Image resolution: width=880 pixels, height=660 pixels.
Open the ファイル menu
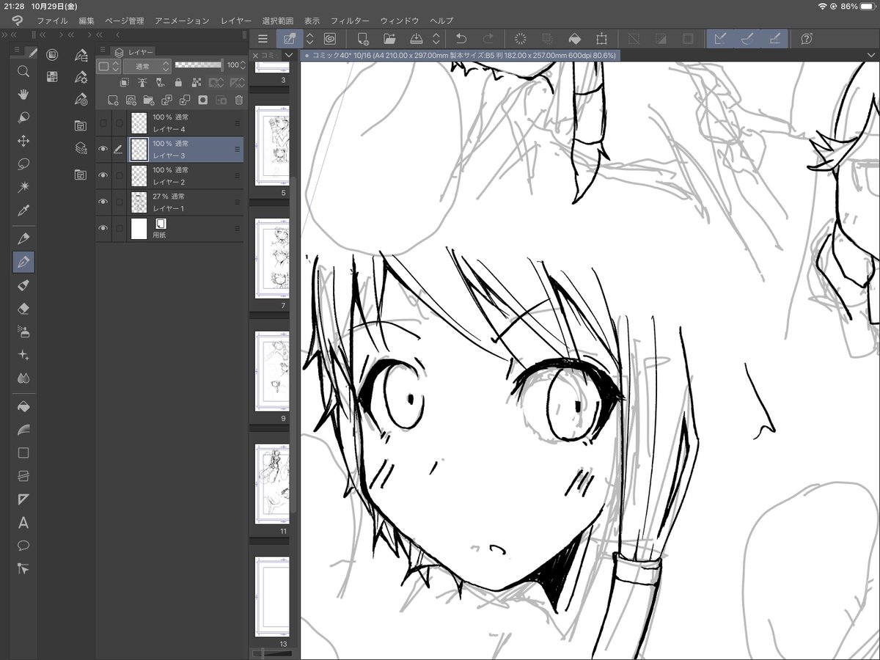(52, 21)
